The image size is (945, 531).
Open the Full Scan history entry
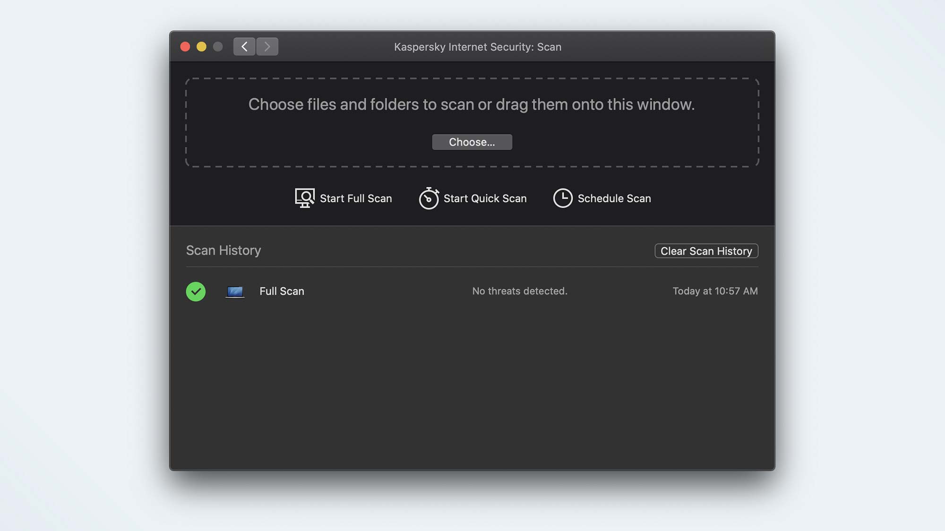[x=472, y=291]
